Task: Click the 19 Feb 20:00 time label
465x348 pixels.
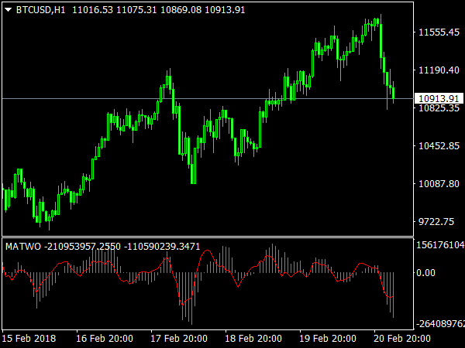Action: (328, 338)
